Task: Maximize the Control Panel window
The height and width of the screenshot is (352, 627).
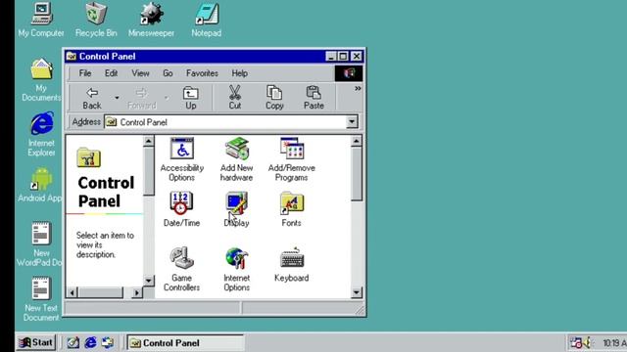Action: 343,57
